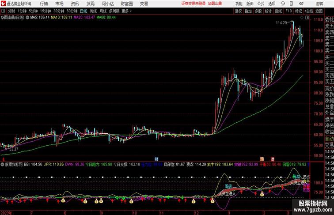Click the 返回 back button

coord(319,11)
